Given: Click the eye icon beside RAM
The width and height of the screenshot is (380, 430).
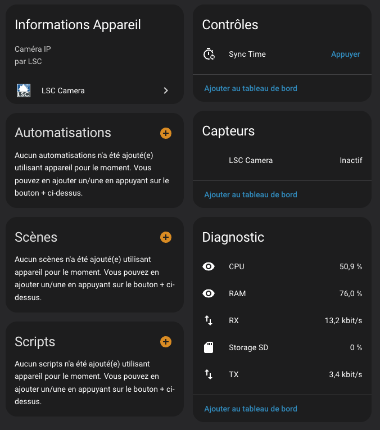Looking at the screenshot, I should (x=209, y=293).
